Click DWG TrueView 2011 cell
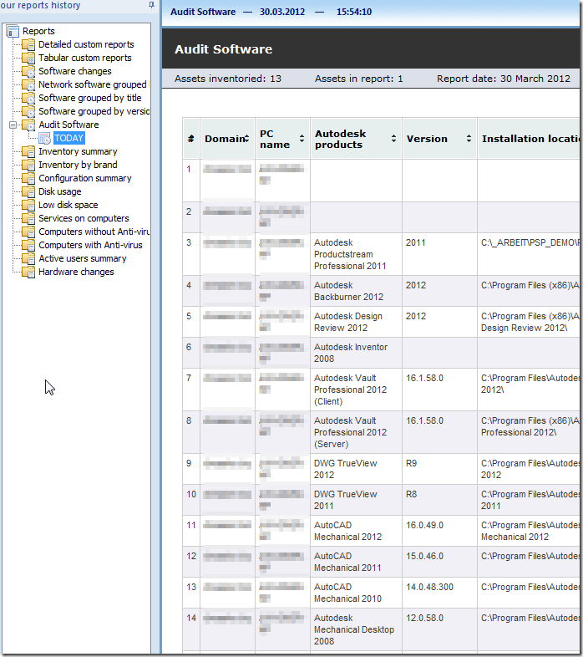This screenshot has width=583, height=657. (x=356, y=500)
